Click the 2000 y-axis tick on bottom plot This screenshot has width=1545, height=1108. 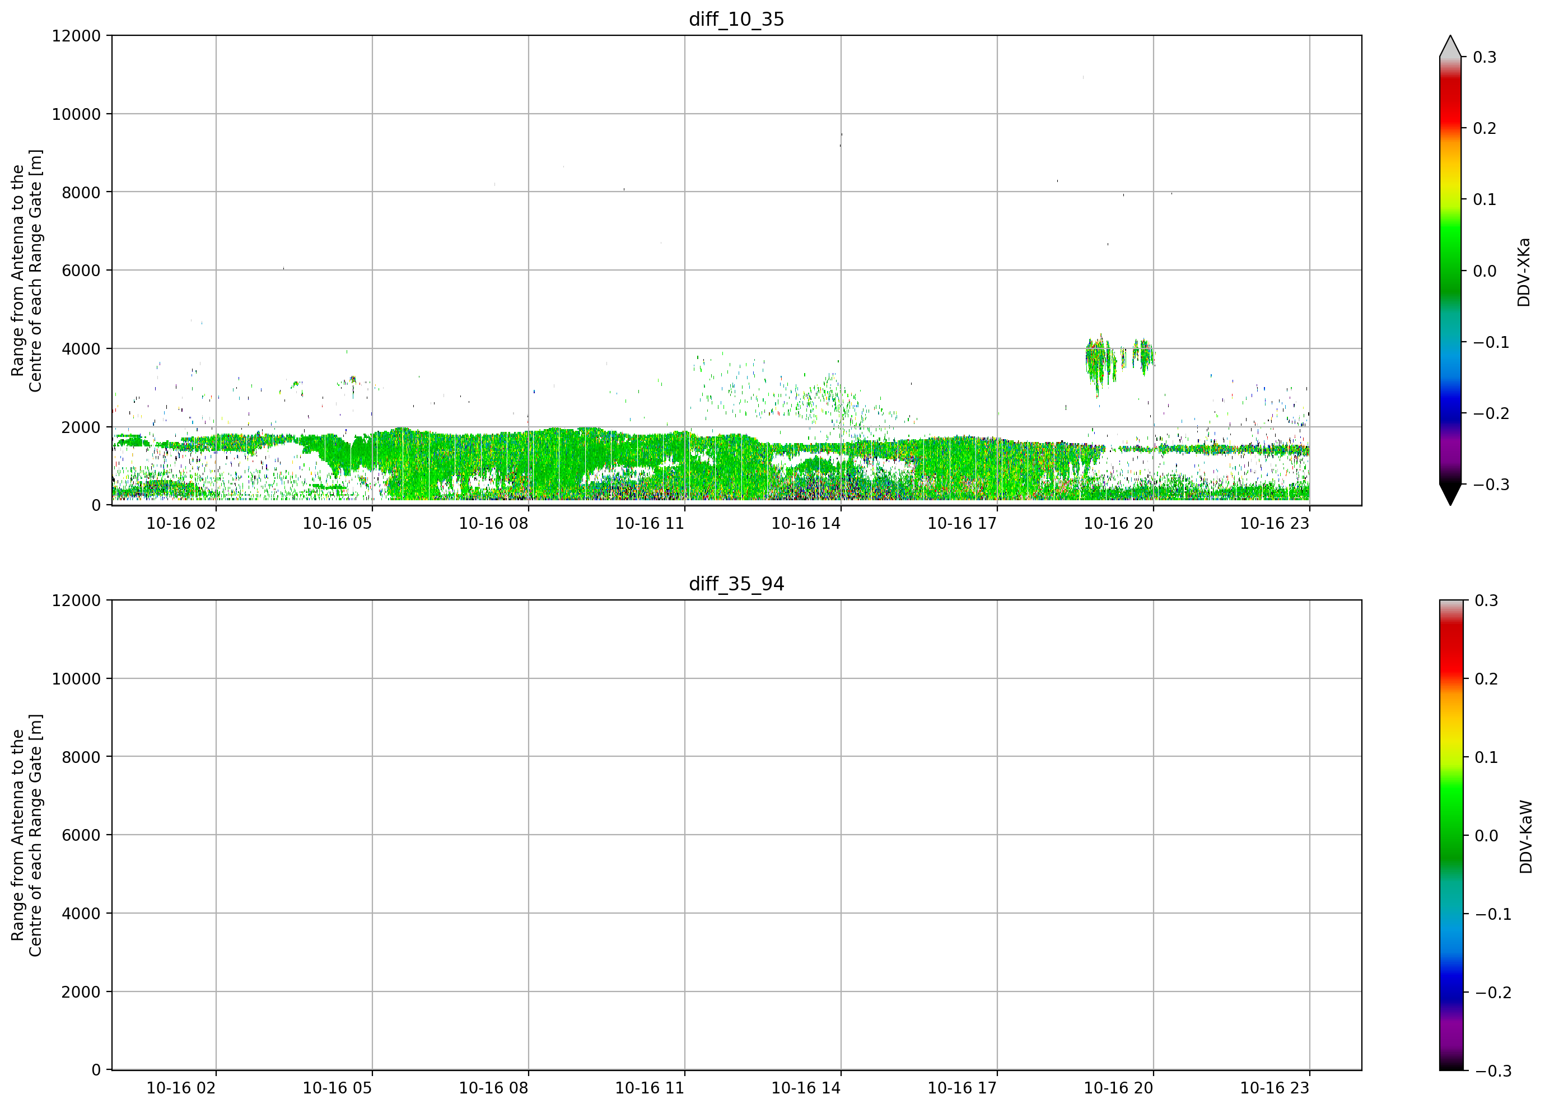(x=81, y=992)
